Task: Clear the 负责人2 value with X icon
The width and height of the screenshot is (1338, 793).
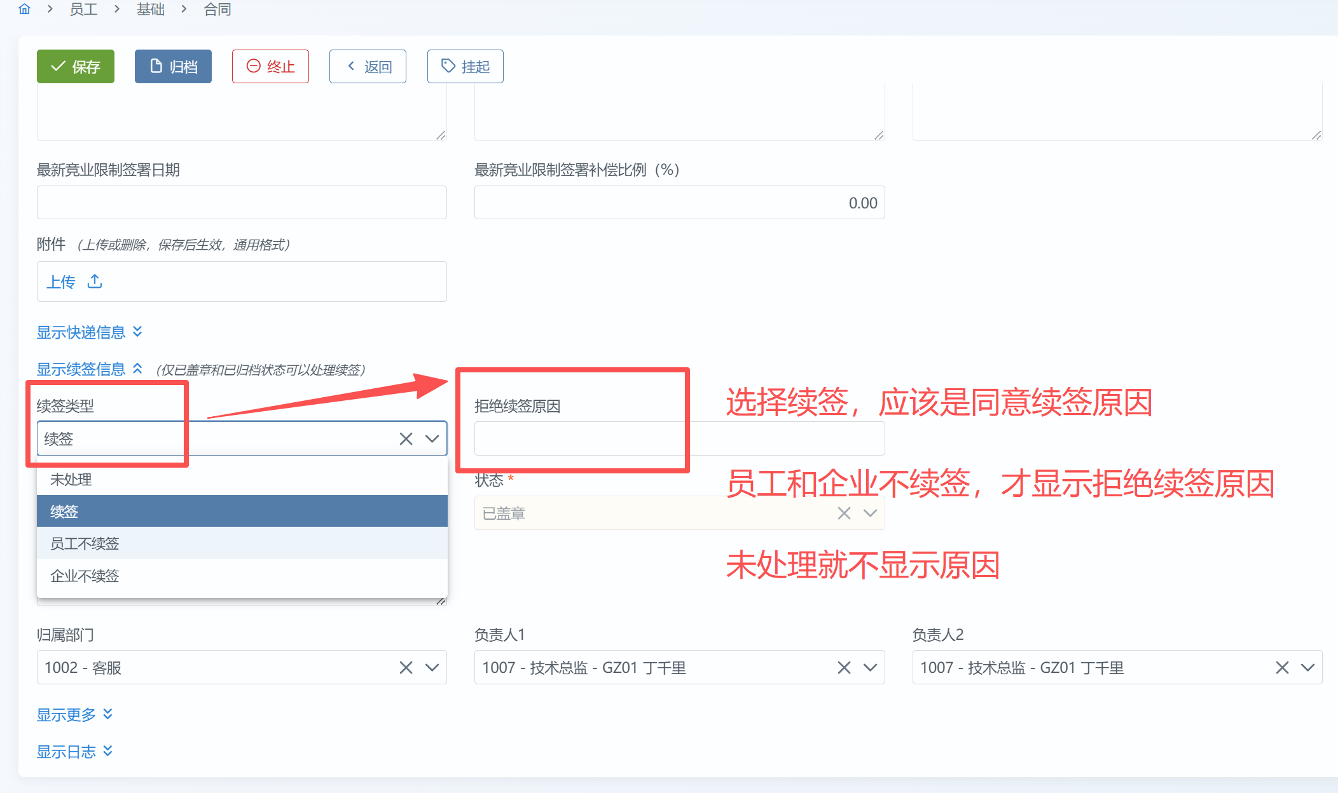Action: coord(1282,667)
